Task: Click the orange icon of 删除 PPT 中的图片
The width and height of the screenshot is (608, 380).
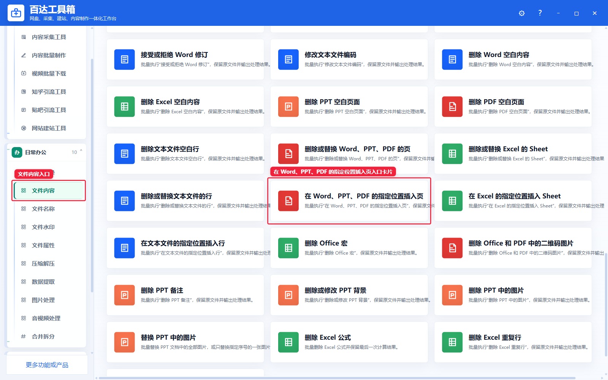Action: (452, 295)
